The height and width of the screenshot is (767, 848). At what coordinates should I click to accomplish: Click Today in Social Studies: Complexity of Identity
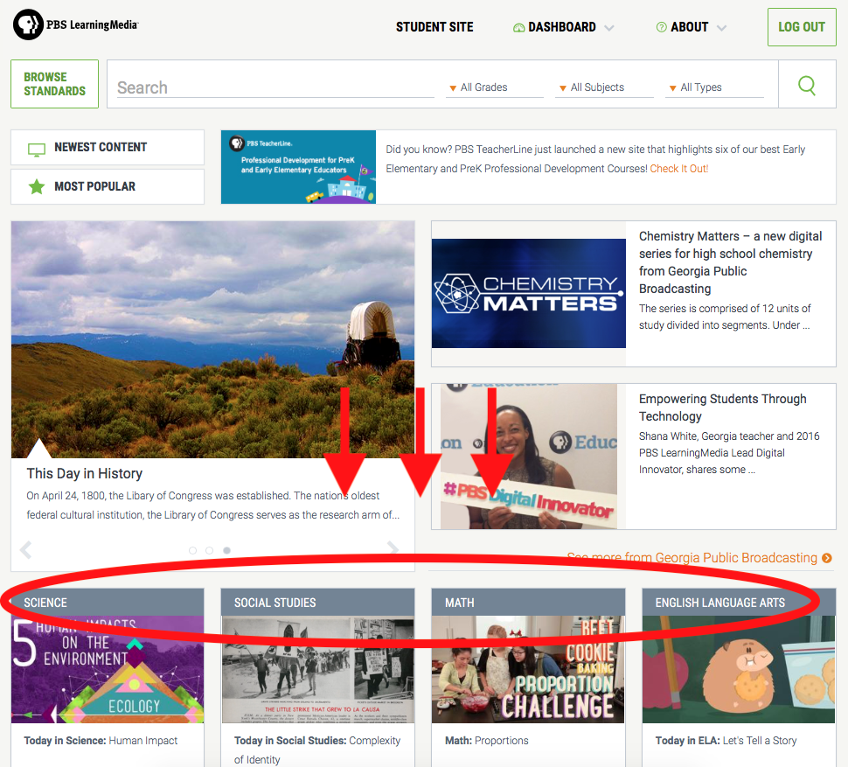click(x=317, y=750)
